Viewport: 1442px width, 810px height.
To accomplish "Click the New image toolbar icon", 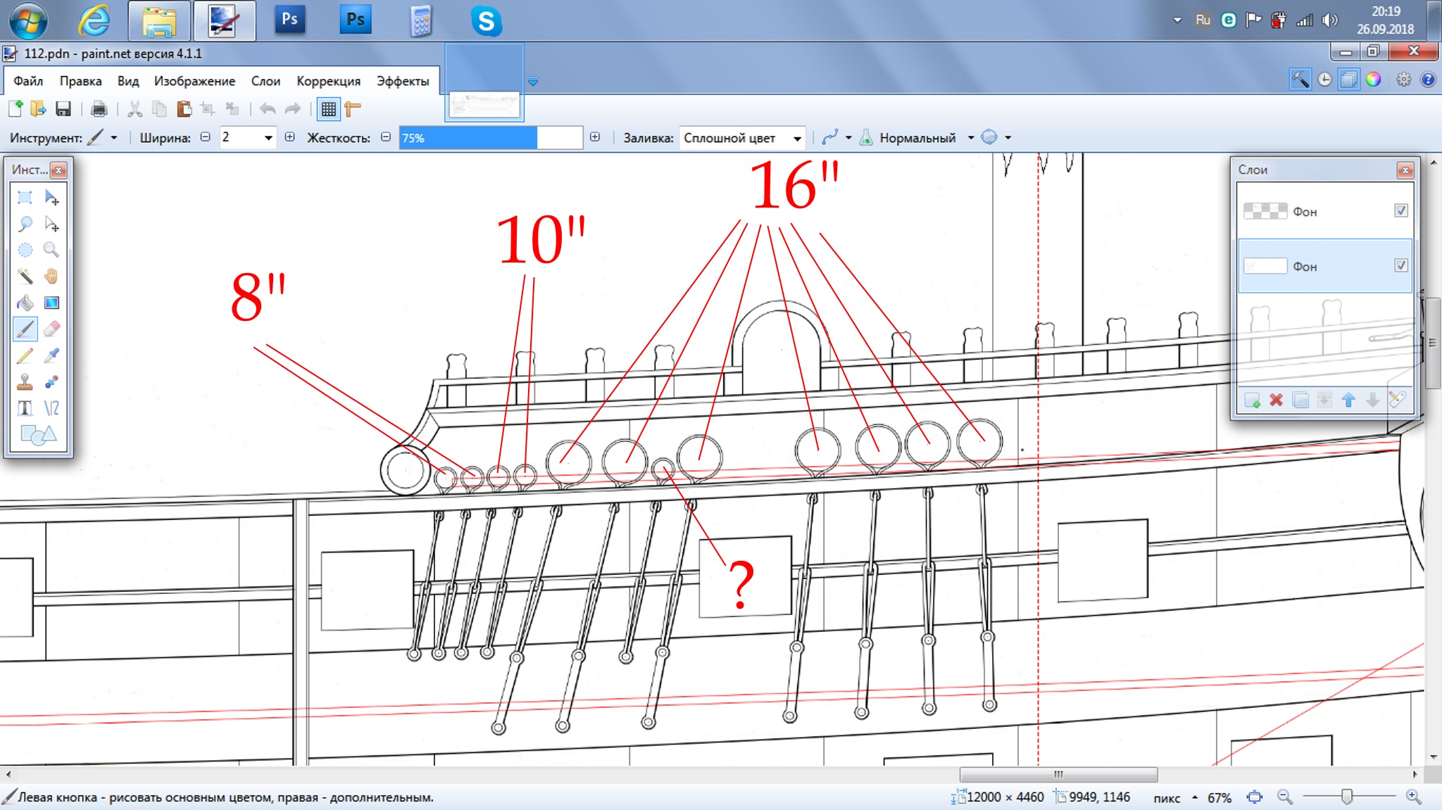I will (x=15, y=108).
